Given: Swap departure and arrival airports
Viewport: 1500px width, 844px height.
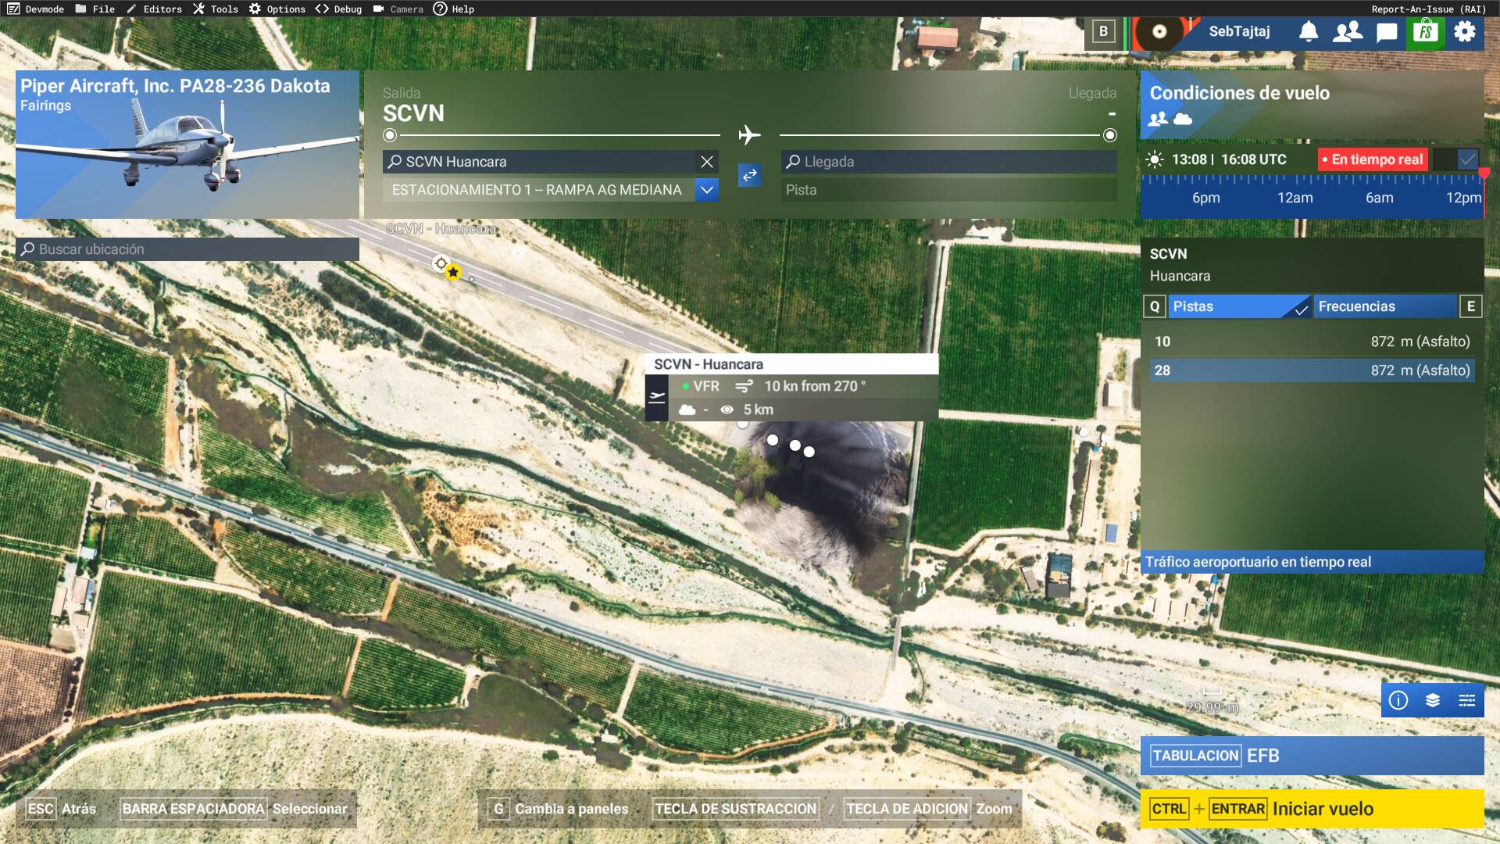Looking at the screenshot, I should coord(750,175).
